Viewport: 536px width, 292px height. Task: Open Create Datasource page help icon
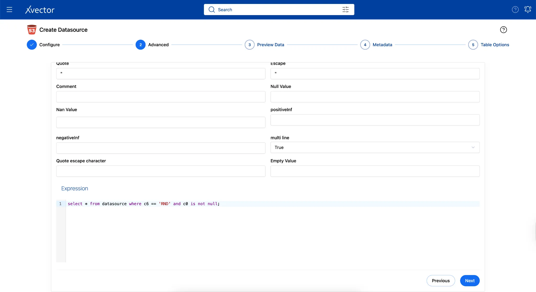coord(503,30)
